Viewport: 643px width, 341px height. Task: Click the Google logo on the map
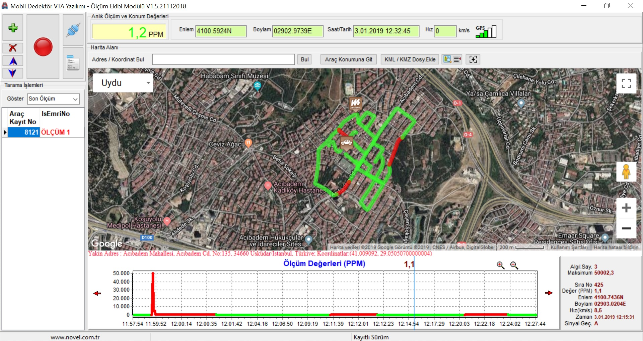(107, 243)
